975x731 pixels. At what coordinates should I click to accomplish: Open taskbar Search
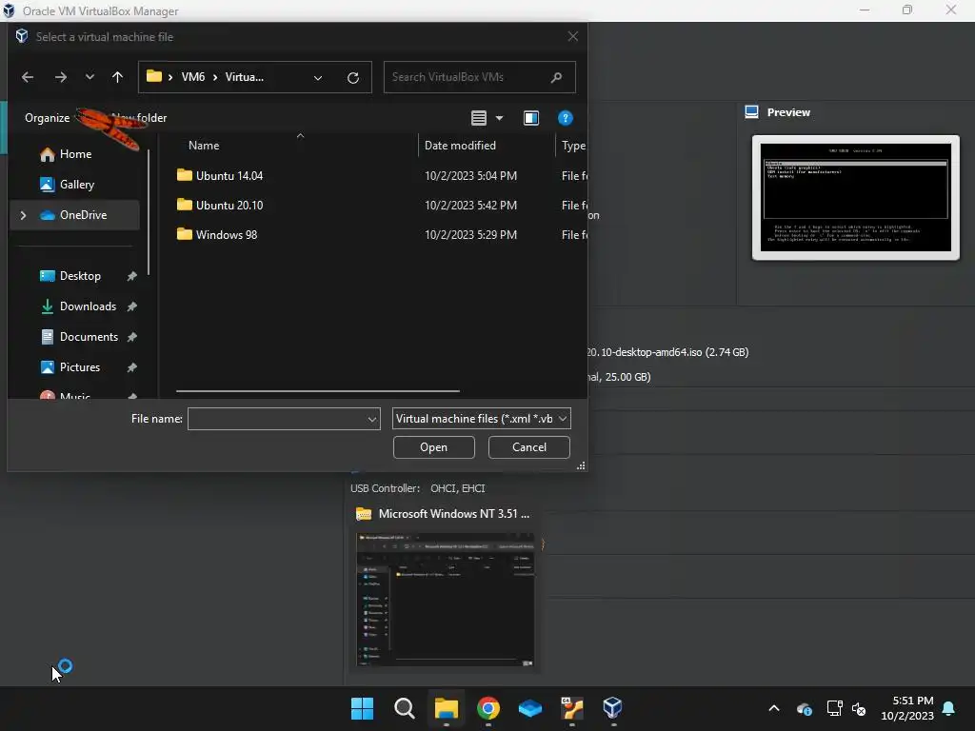[x=404, y=708]
